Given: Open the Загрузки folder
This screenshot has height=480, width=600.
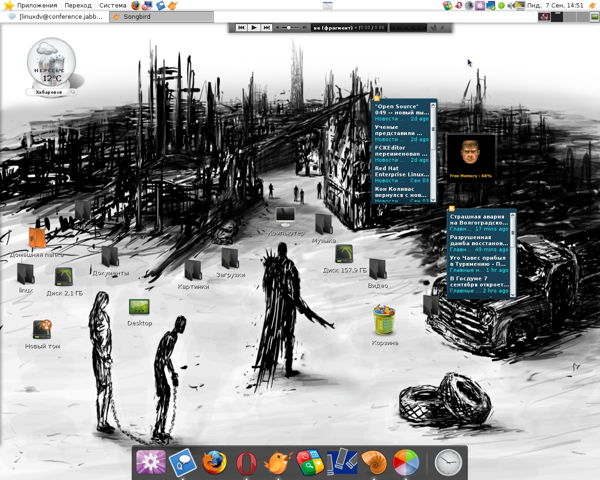Looking at the screenshot, I should 230,263.
